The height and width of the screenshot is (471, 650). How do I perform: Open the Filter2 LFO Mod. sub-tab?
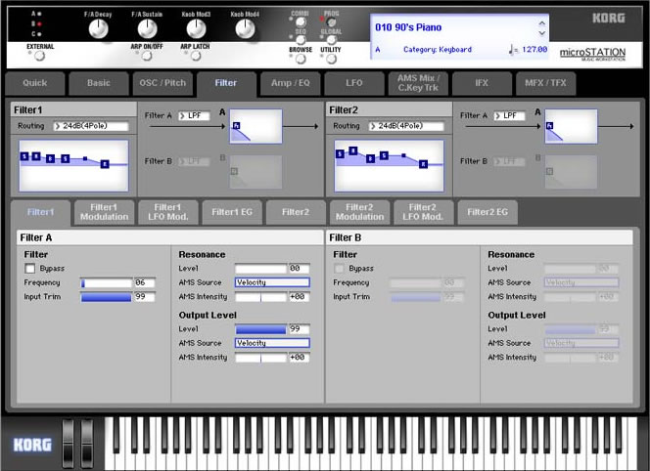[x=423, y=212]
